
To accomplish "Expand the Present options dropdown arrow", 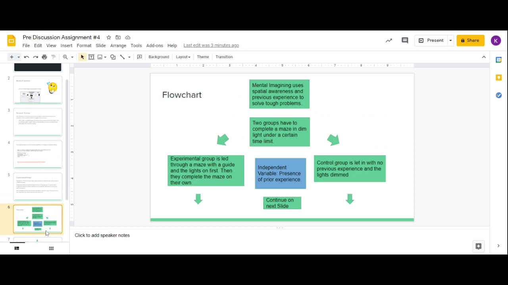I will coord(450,40).
